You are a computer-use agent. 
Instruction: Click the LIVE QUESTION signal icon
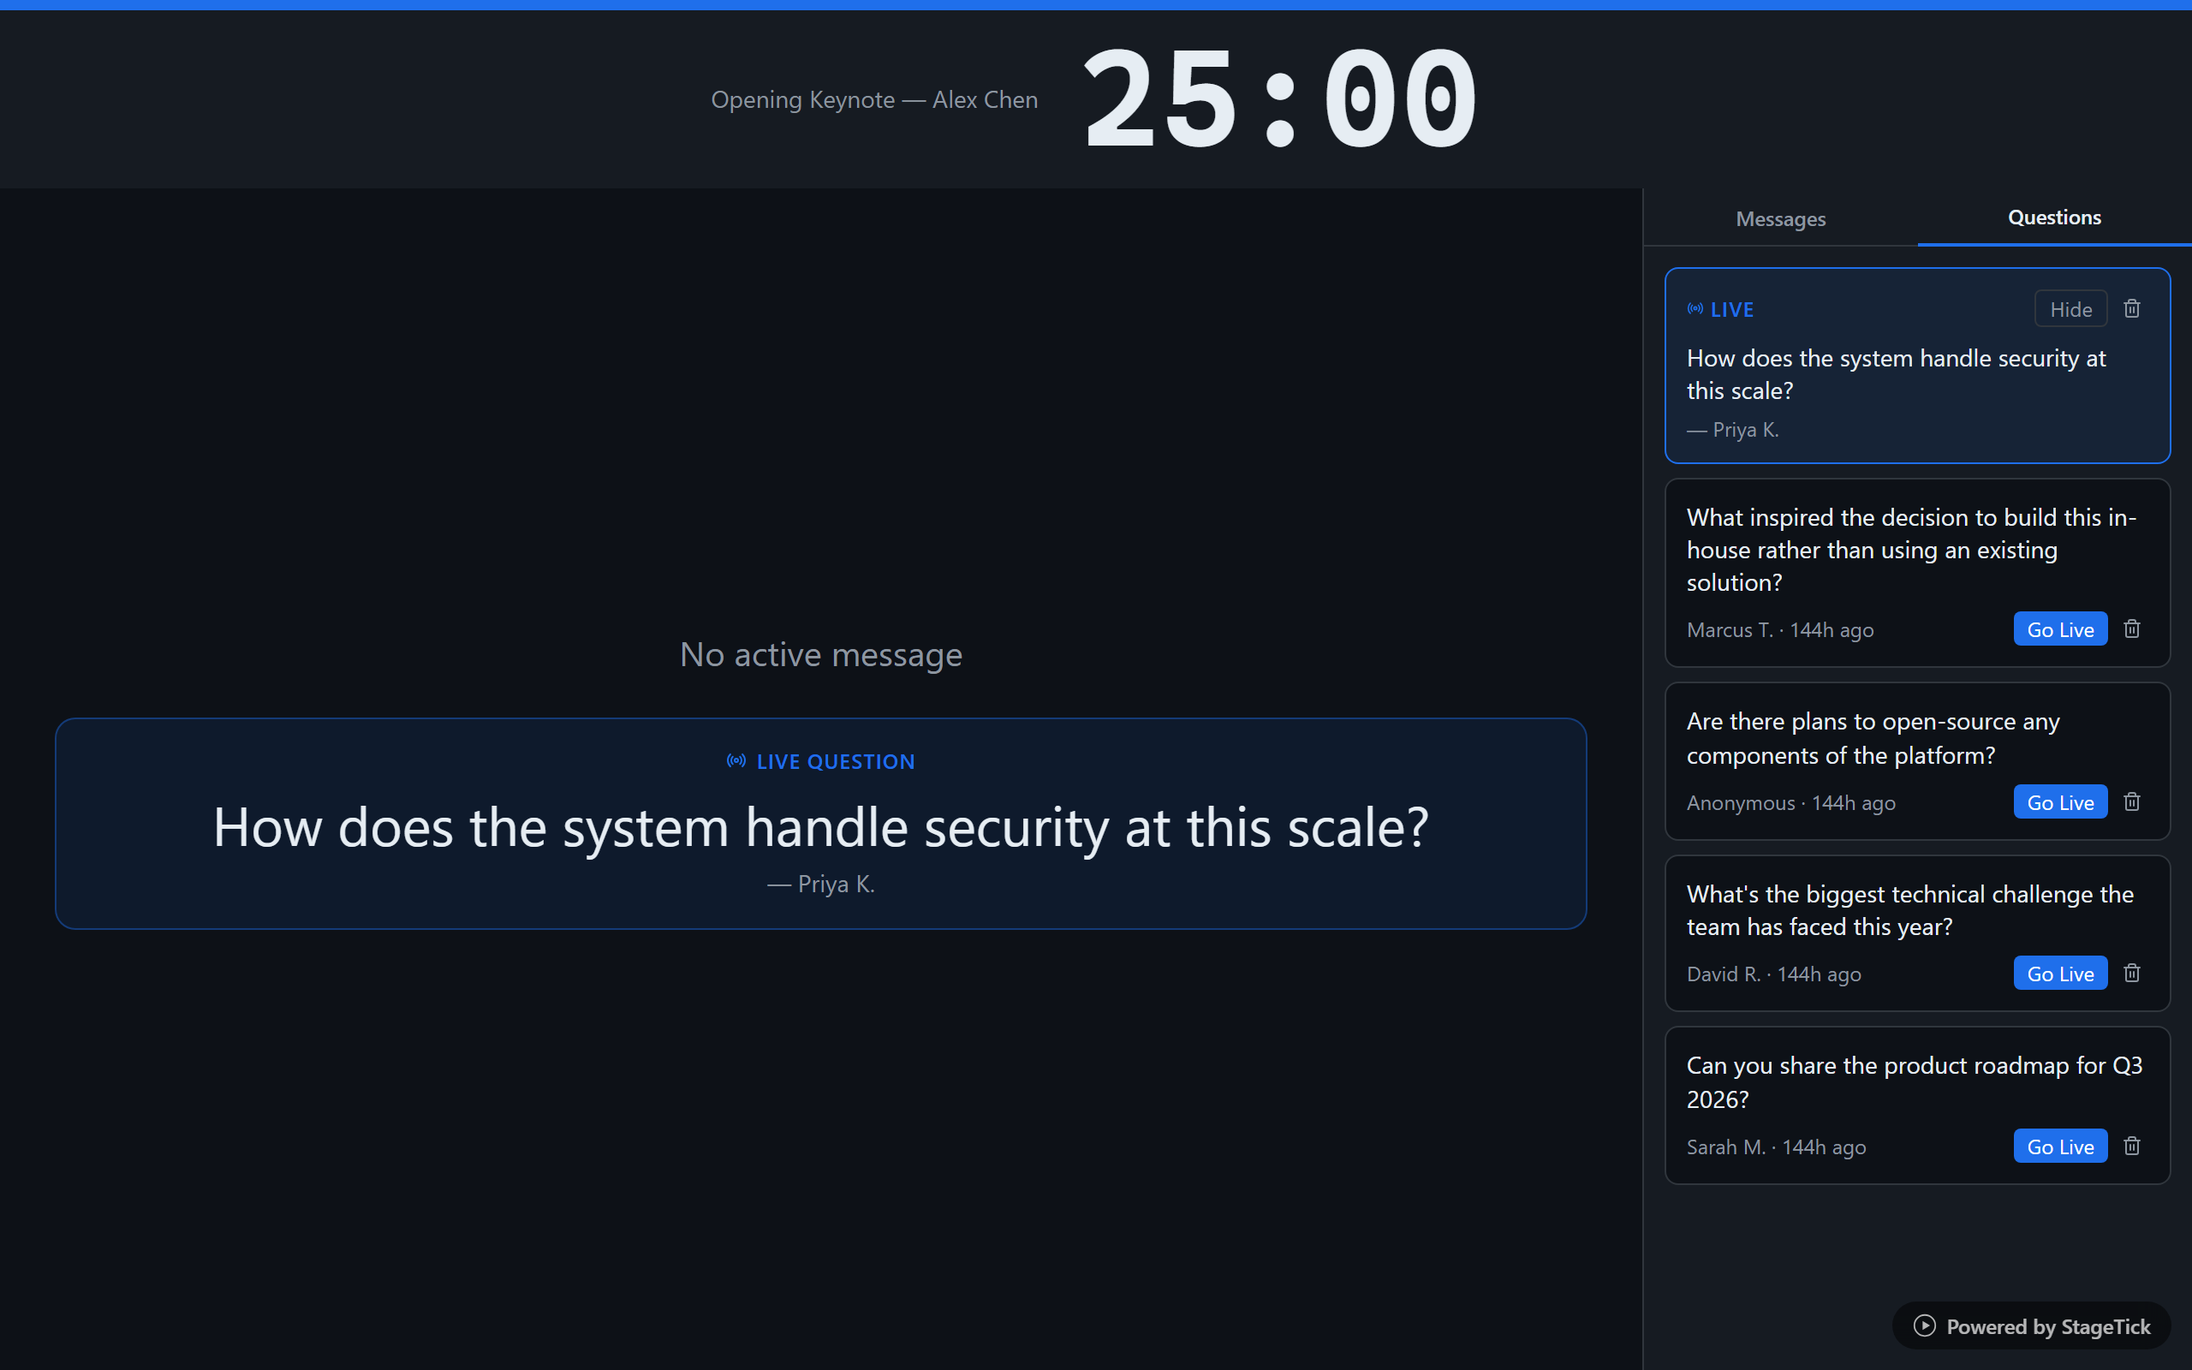click(x=736, y=761)
